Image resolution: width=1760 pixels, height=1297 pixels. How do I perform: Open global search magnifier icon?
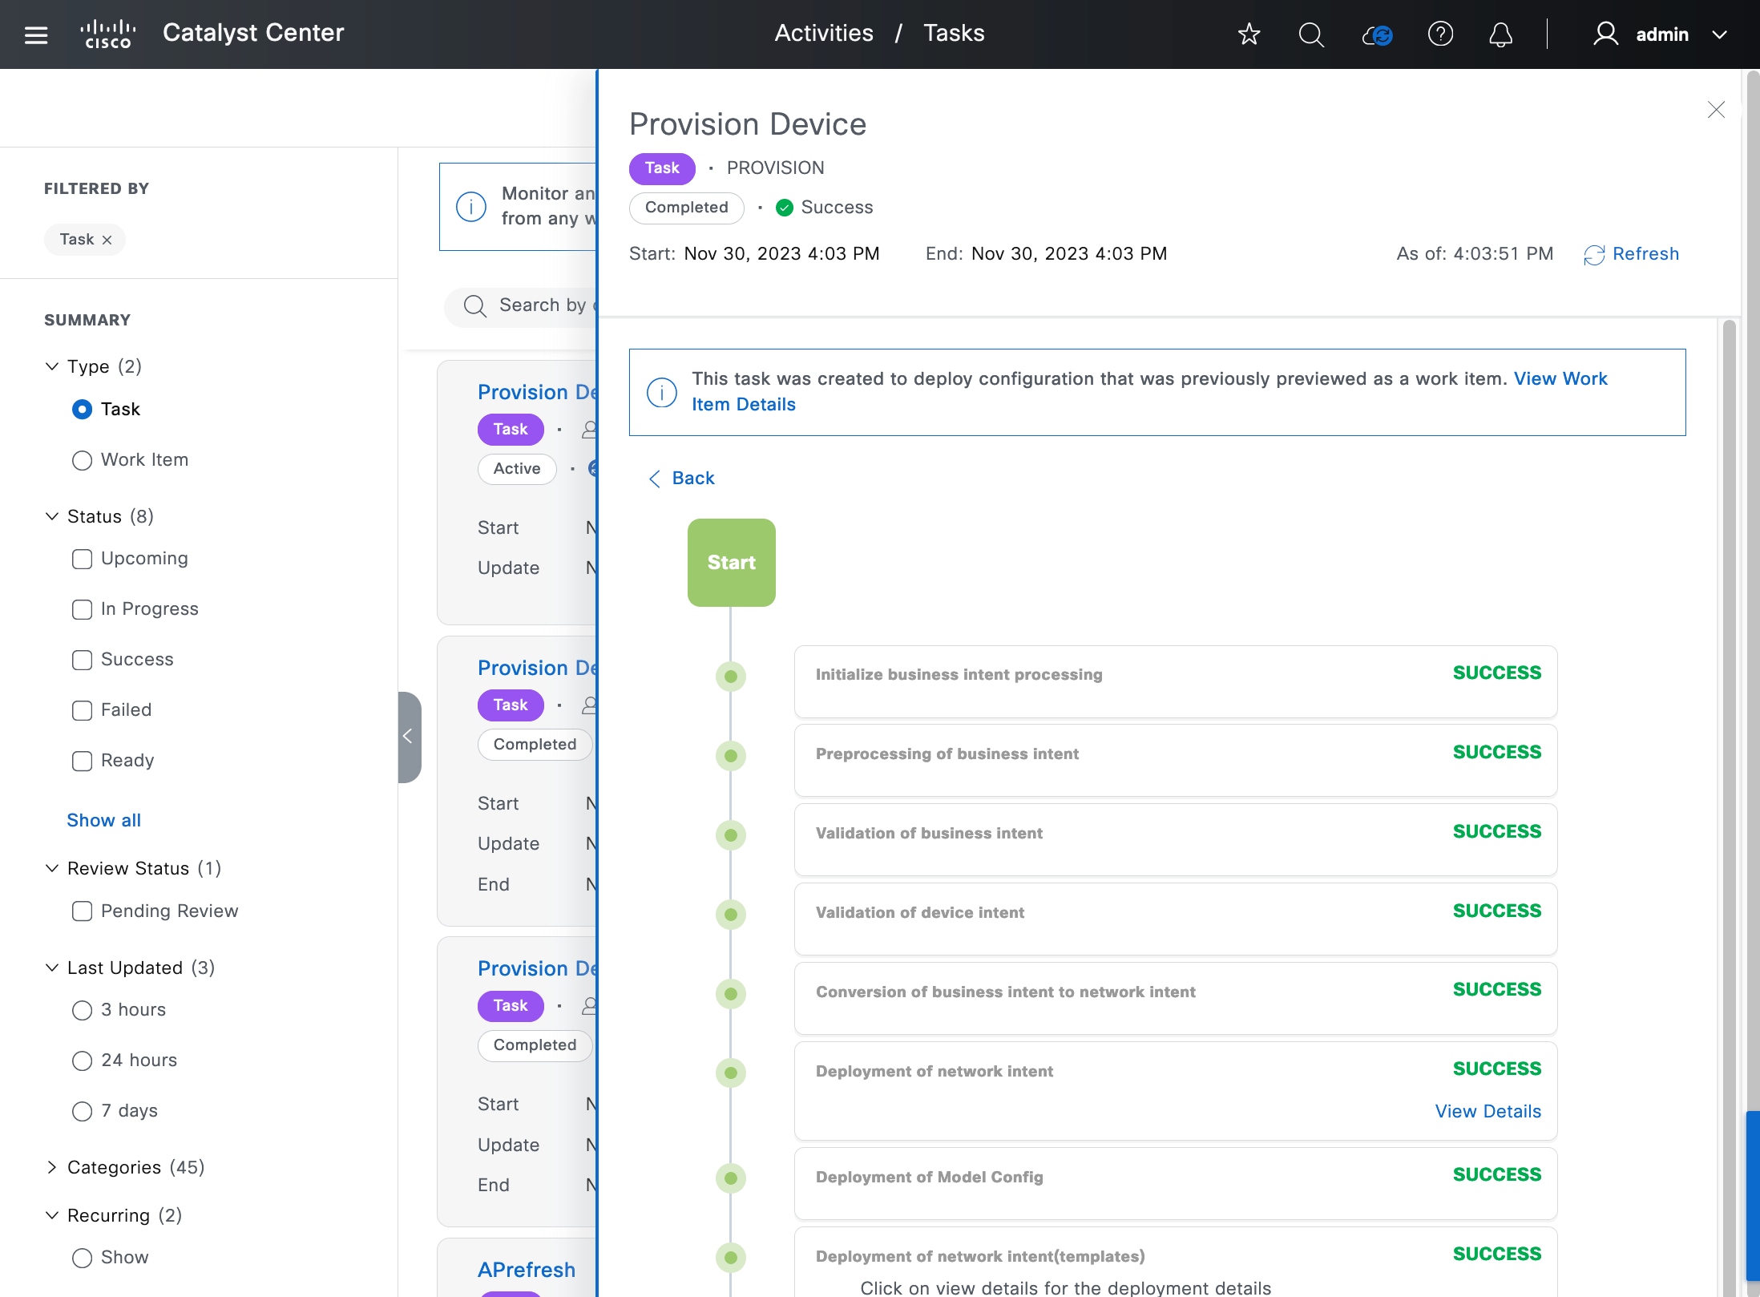(x=1311, y=34)
